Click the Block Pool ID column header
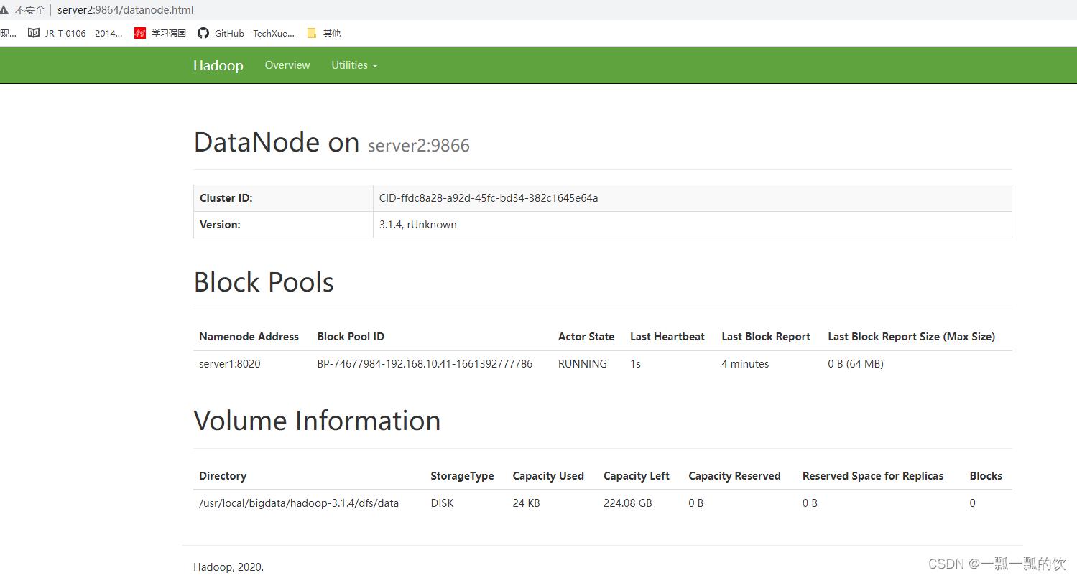1077x578 pixels. [351, 337]
